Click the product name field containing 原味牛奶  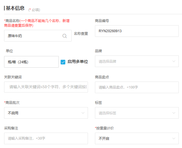tap(38, 36)
